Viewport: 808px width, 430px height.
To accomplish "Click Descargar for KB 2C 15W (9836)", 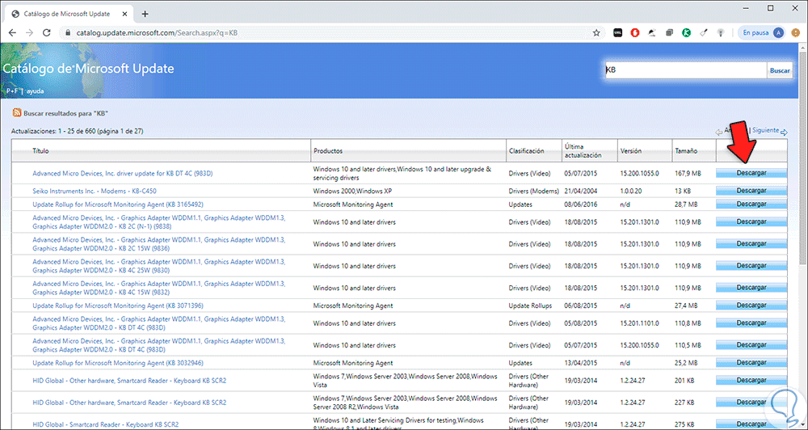I will click(751, 244).
